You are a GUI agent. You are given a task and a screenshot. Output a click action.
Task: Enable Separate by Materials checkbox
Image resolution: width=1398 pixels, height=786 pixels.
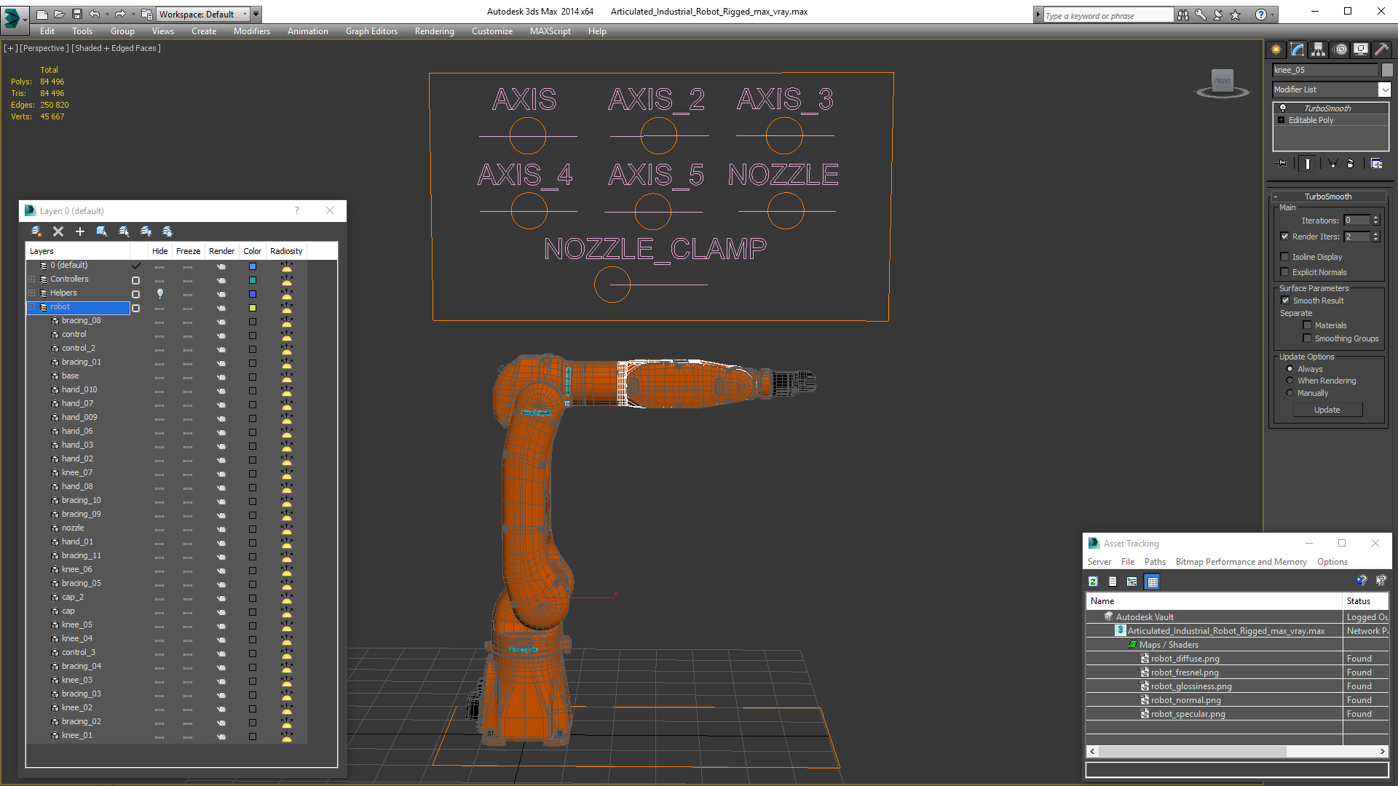(1307, 325)
